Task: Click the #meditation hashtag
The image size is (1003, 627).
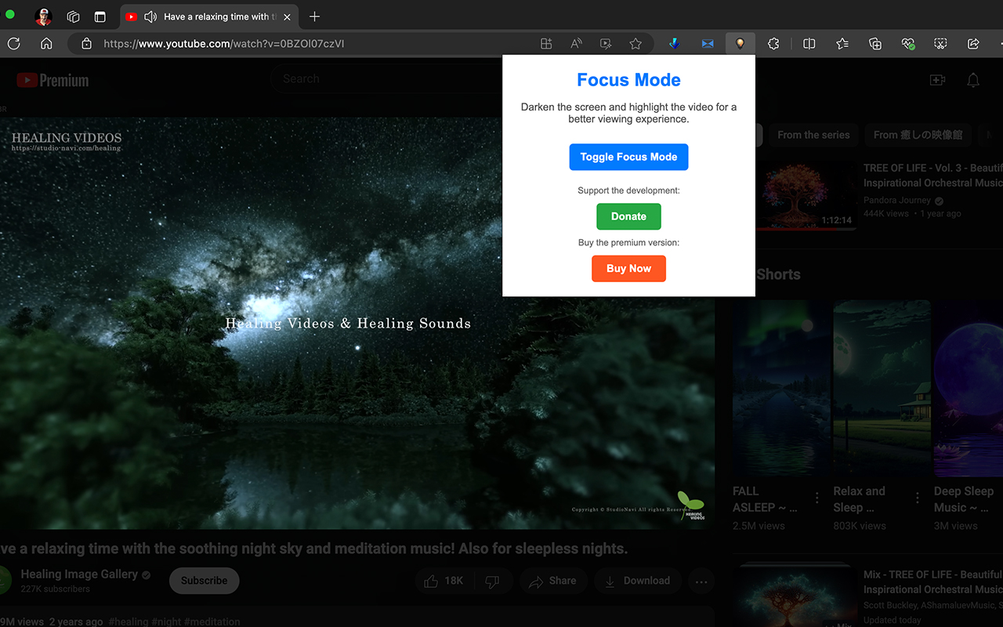Action: point(212,622)
